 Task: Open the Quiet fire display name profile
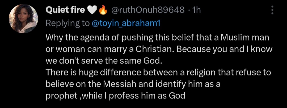coord(65,10)
